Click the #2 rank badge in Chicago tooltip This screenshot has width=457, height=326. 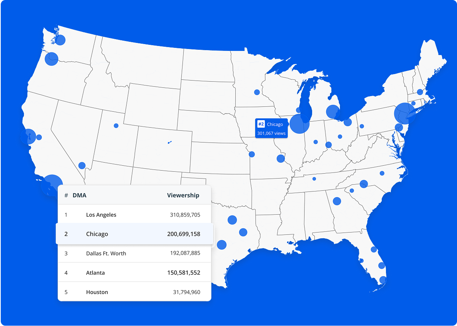(261, 124)
